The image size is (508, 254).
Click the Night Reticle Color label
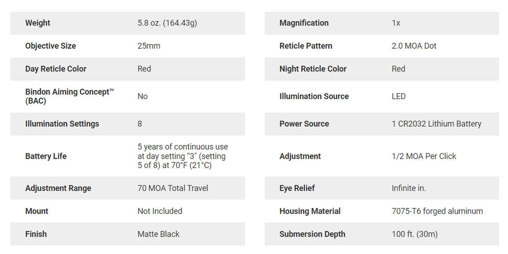click(x=313, y=69)
